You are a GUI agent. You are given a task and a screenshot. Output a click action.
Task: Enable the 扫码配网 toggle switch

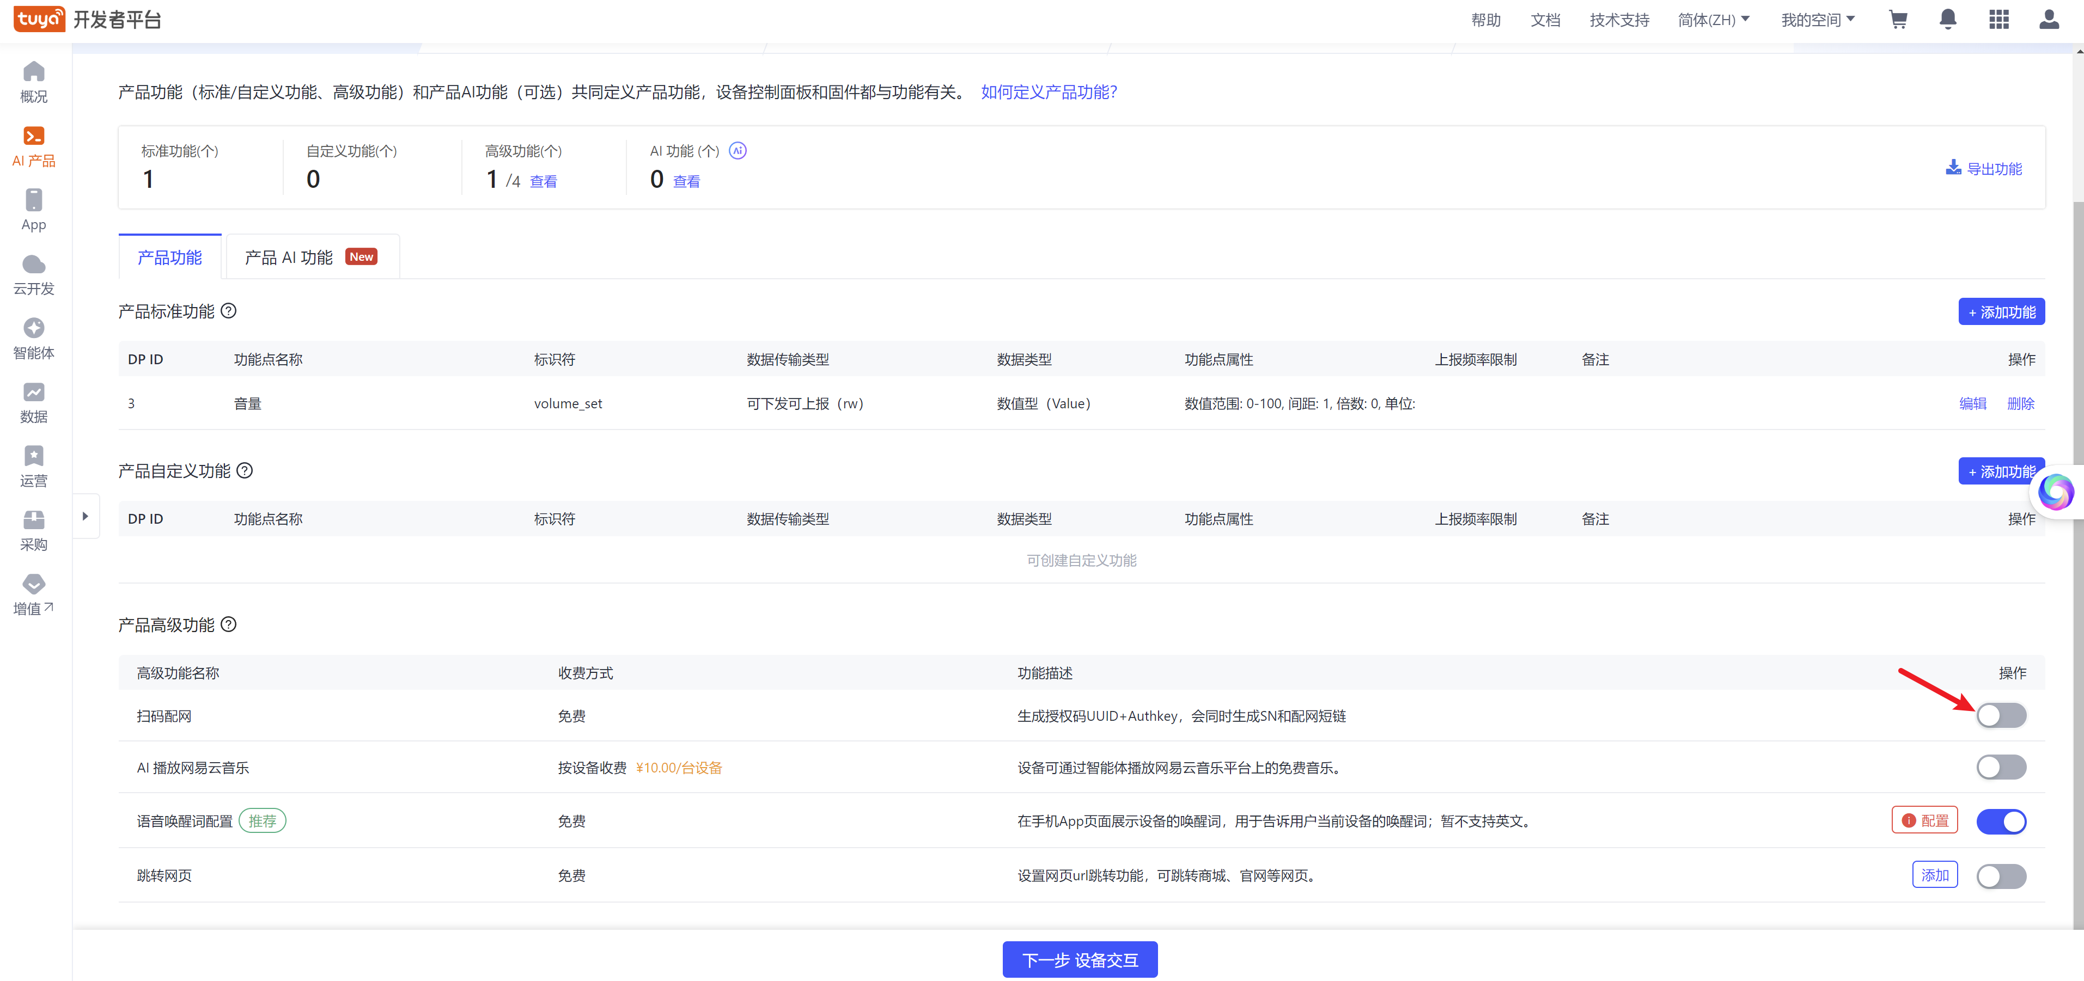pos(2001,715)
